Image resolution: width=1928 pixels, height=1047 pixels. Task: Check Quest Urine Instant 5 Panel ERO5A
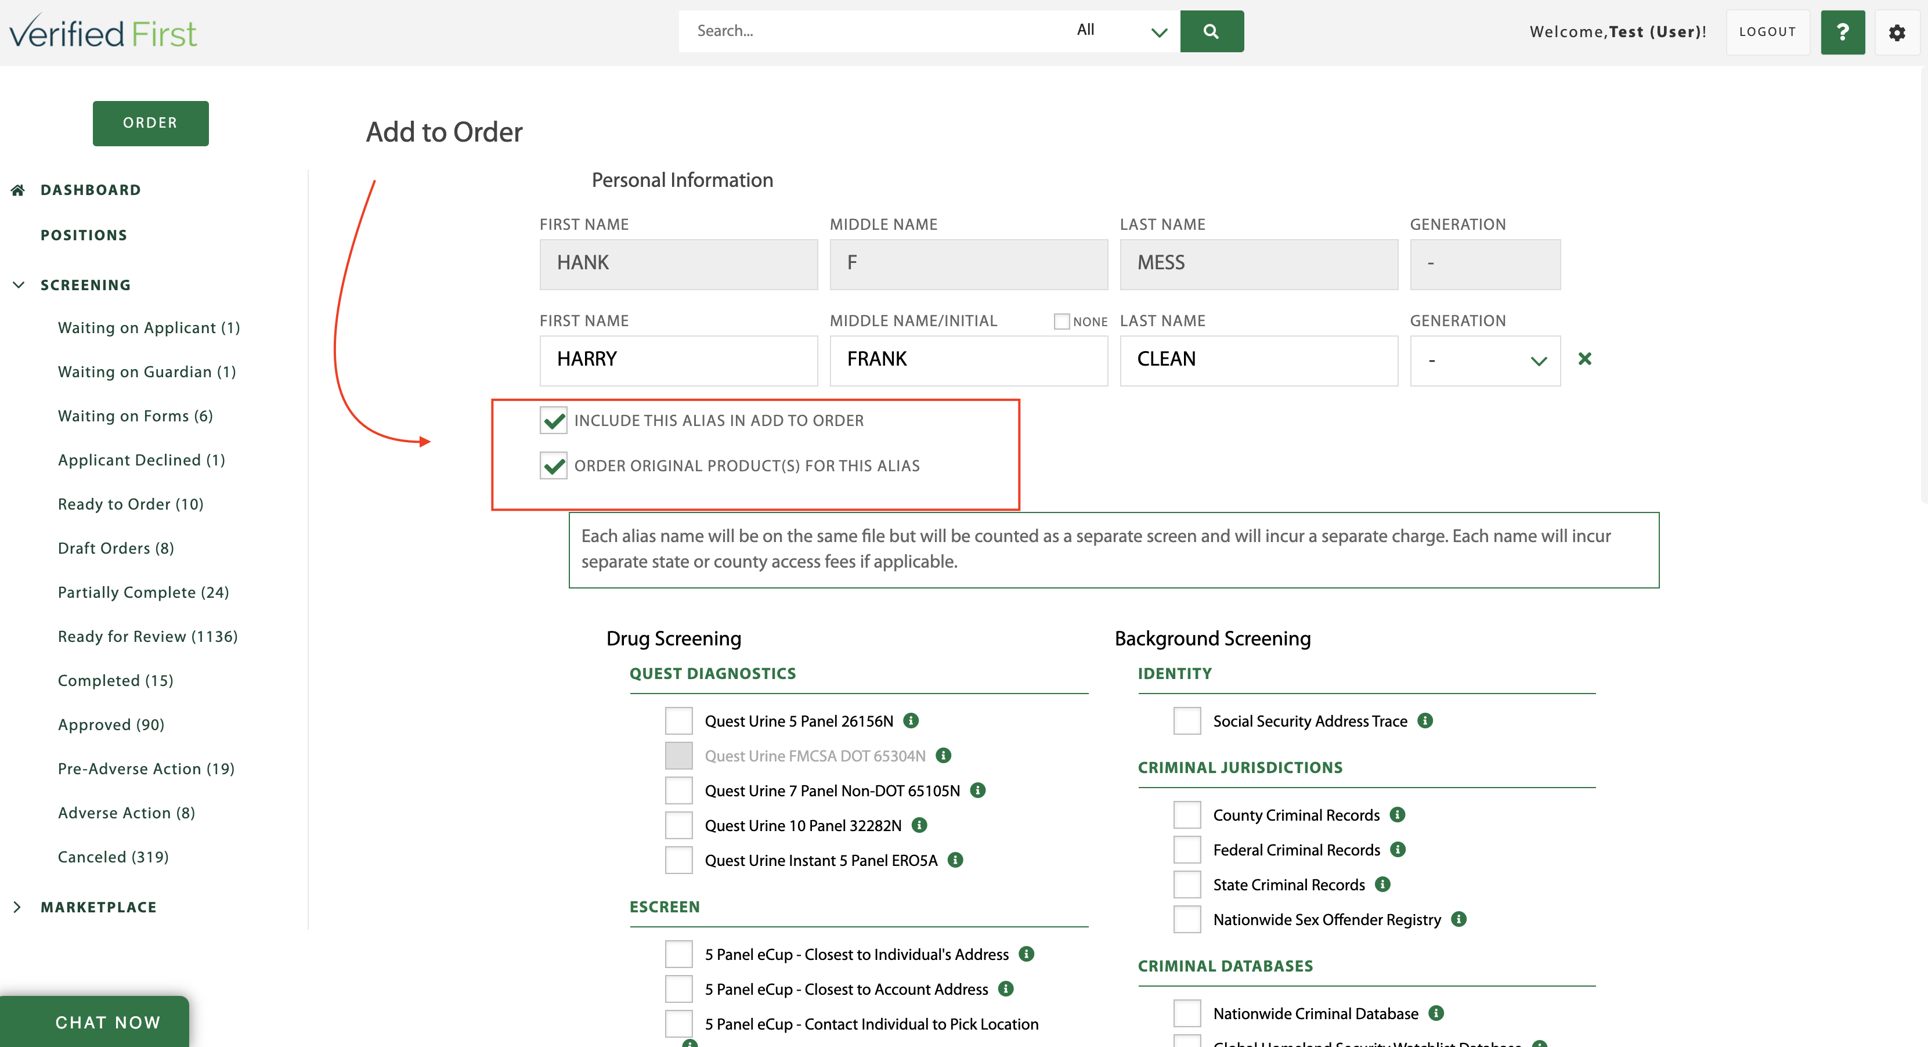[x=679, y=860]
